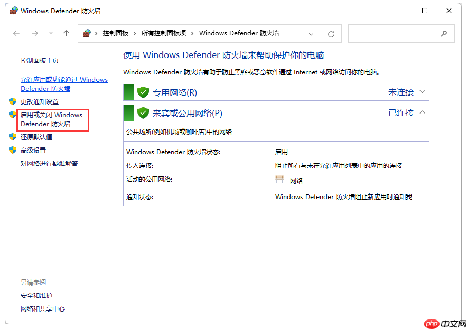
Task: Click the page heading 使用 Windows Defender 防火墙来帮助保护你的电脑
Action: tap(223, 55)
